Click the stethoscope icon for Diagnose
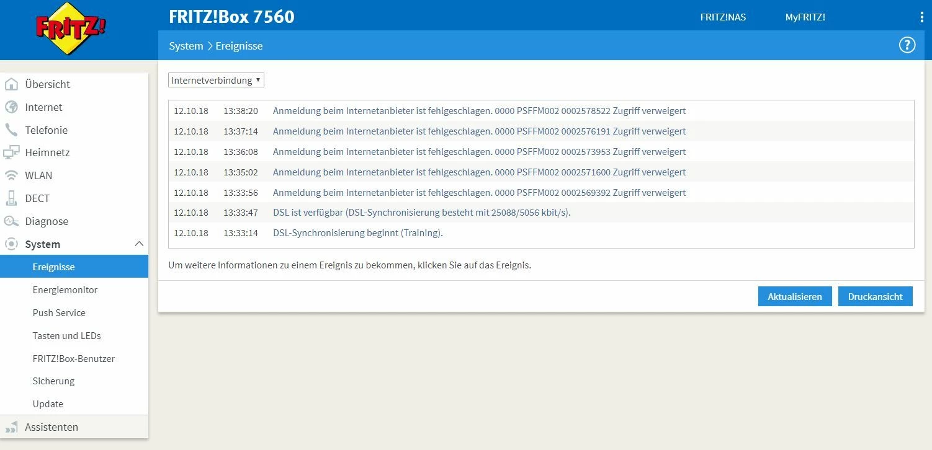 click(x=11, y=221)
